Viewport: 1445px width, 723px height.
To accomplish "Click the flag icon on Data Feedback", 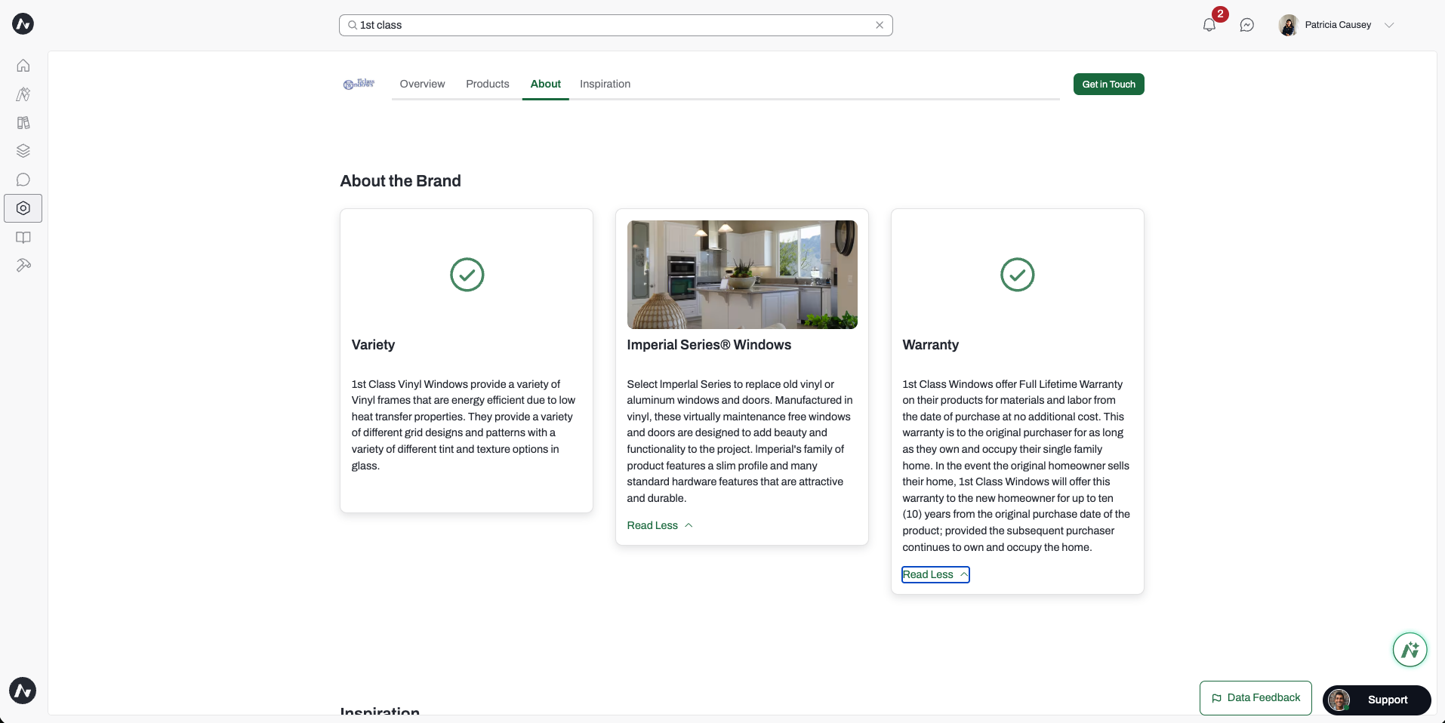I will coord(1216,698).
